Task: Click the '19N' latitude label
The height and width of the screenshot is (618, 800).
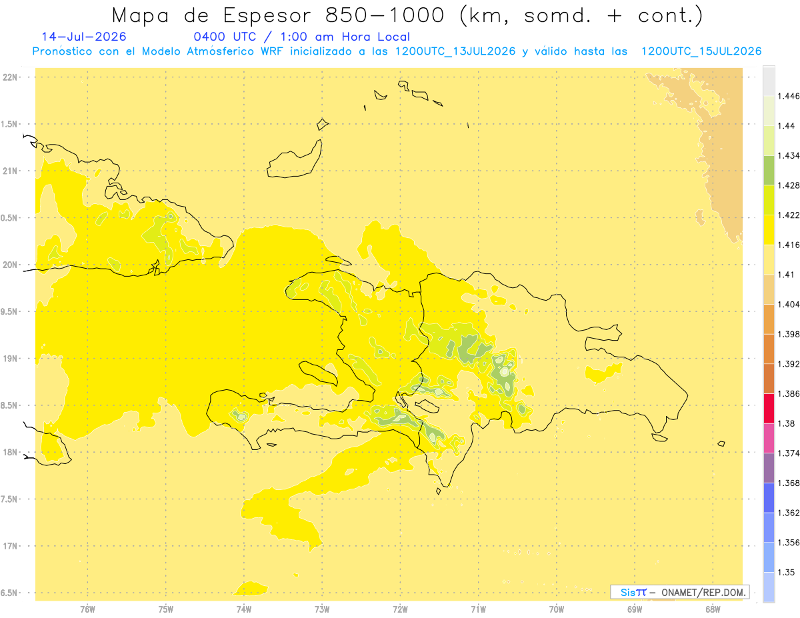Action: 10,358
